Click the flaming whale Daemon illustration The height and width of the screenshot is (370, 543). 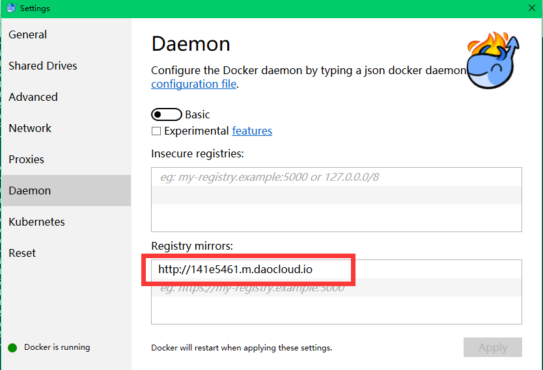pos(492,60)
